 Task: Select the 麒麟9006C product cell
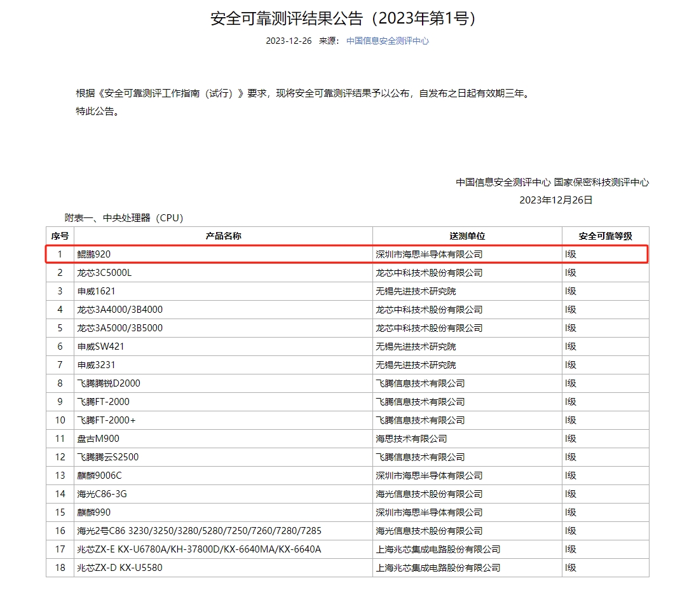point(99,476)
